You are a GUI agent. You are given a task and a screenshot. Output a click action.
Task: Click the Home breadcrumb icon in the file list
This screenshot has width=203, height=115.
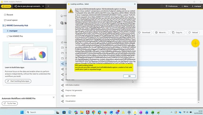click(62, 42)
